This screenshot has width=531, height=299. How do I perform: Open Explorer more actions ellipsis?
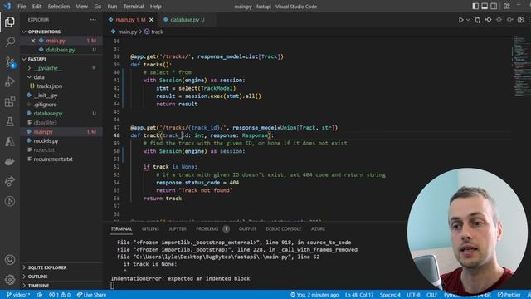click(x=93, y=20)
